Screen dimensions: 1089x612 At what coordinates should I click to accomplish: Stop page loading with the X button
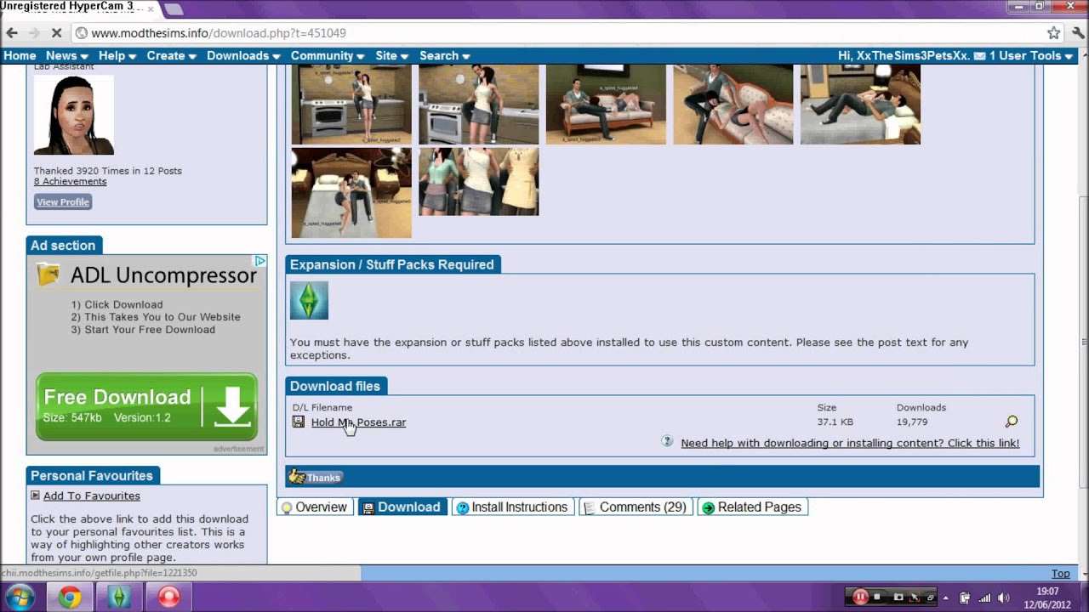[x=56, y=33]
